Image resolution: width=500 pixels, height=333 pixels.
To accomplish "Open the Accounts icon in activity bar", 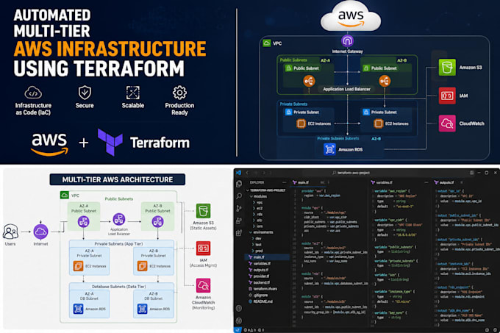I will (239, 308).
